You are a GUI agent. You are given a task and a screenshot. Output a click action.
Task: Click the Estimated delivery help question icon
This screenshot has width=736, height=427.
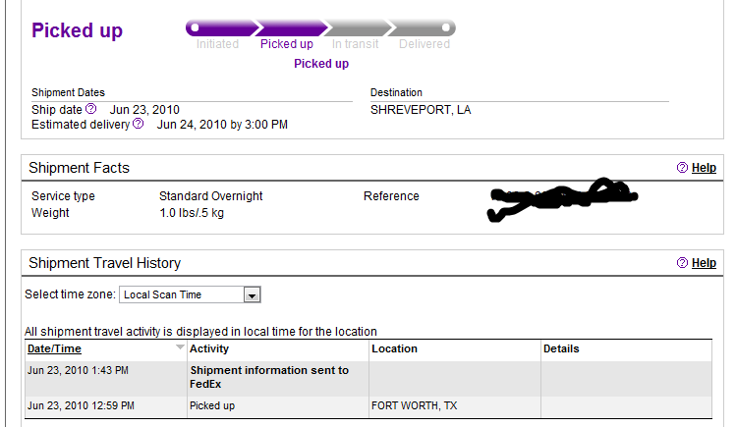(138, 124)
